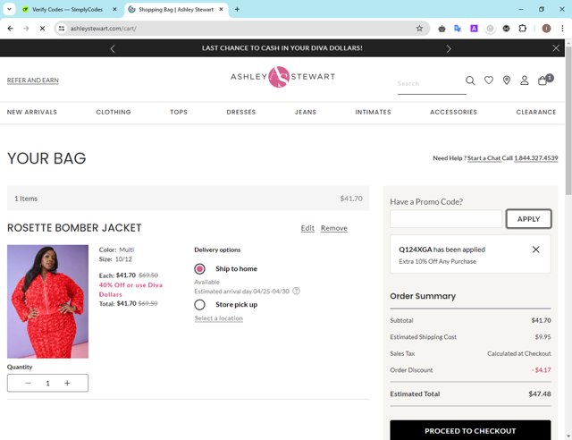Screen dimensions: 572x440
Task: Open the browser extensions puzzle icon
Action: 522,28
